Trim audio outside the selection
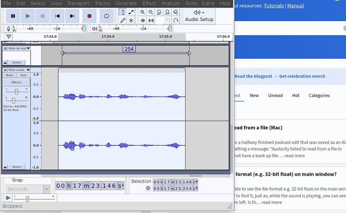 pos(142,20)
